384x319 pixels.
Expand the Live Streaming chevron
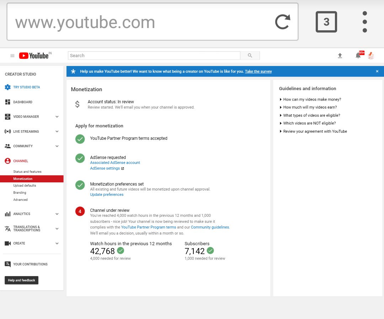[57, 132]
